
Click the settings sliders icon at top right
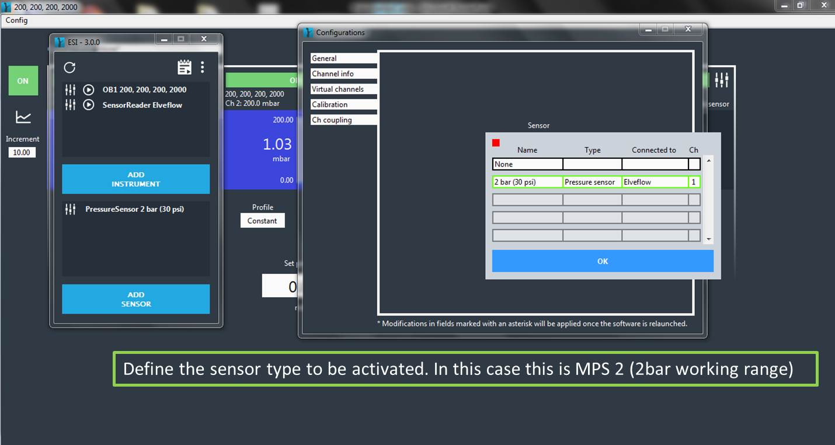point(722,80)
